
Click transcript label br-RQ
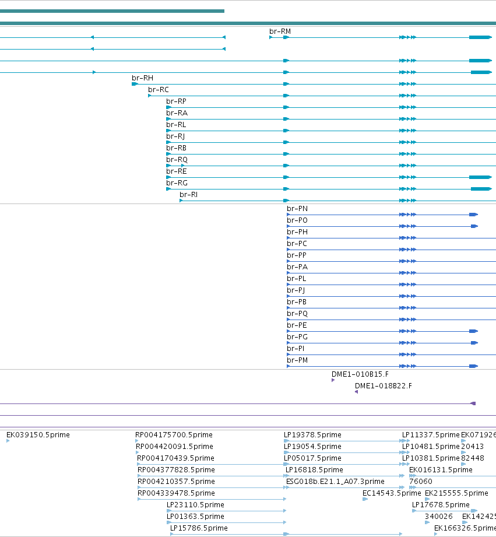(x=177, y=159)
